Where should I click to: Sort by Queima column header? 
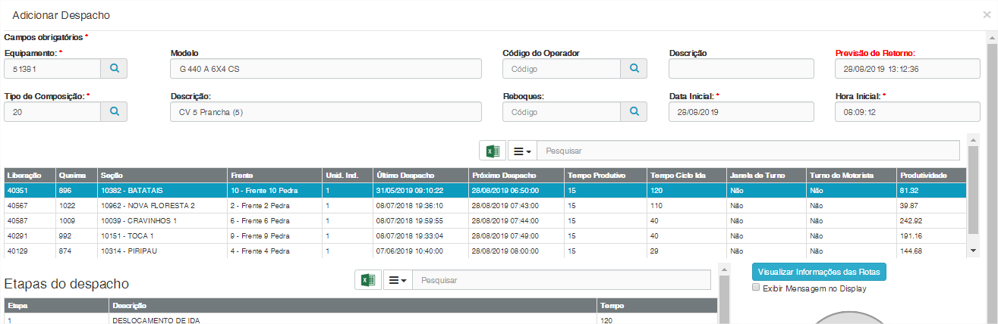pyautogui.click(x=76, y=175)
